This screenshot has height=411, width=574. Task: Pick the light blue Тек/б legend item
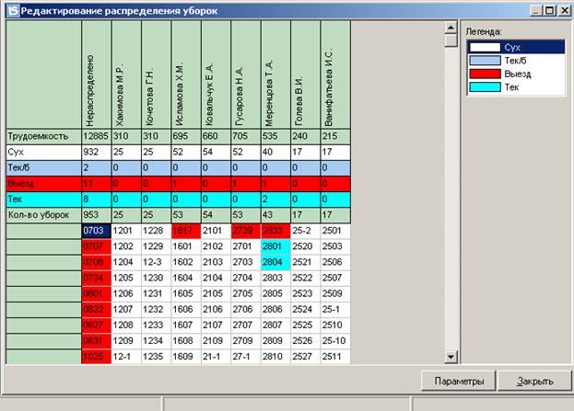pos(514,60)
